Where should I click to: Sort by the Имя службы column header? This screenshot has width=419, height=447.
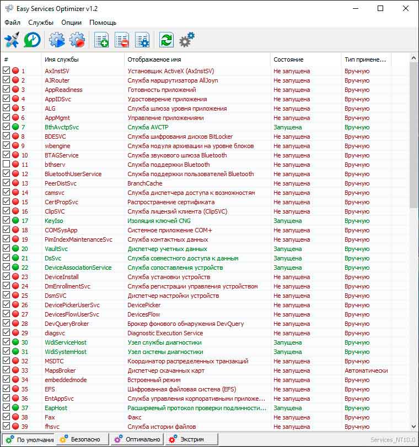[x=83, y=59]
